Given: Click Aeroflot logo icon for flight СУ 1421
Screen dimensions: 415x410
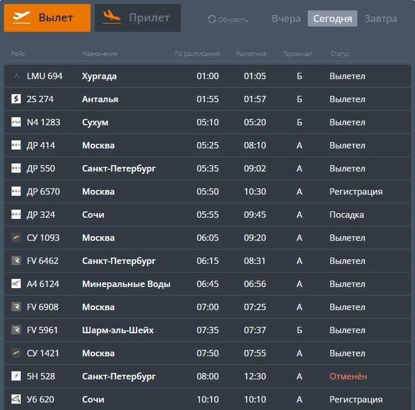Looking at the screenshot, I should pyautogui.click(x=16, y=353).
